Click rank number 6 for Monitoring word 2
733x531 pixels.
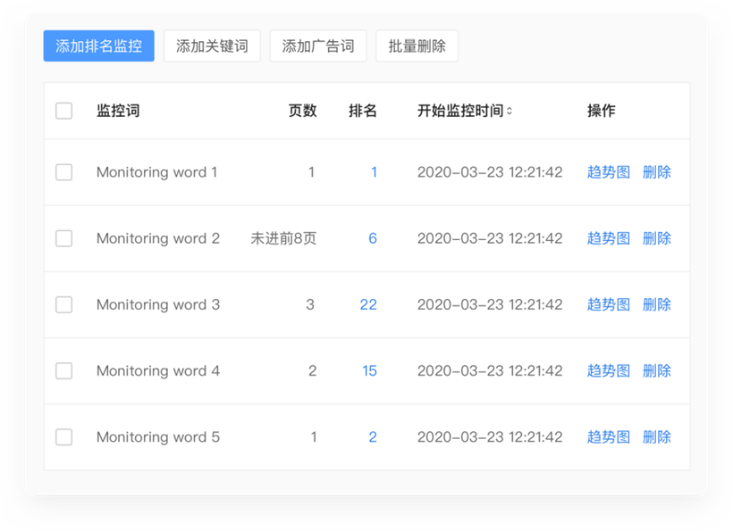point(373,238)
